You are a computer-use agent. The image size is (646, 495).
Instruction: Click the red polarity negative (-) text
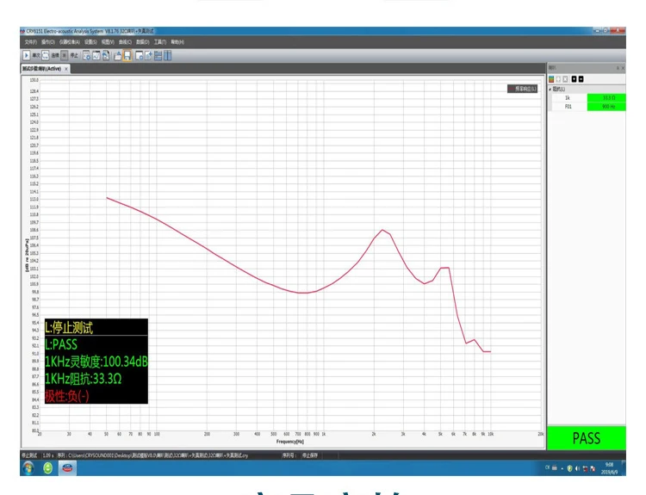click(66, 396)
